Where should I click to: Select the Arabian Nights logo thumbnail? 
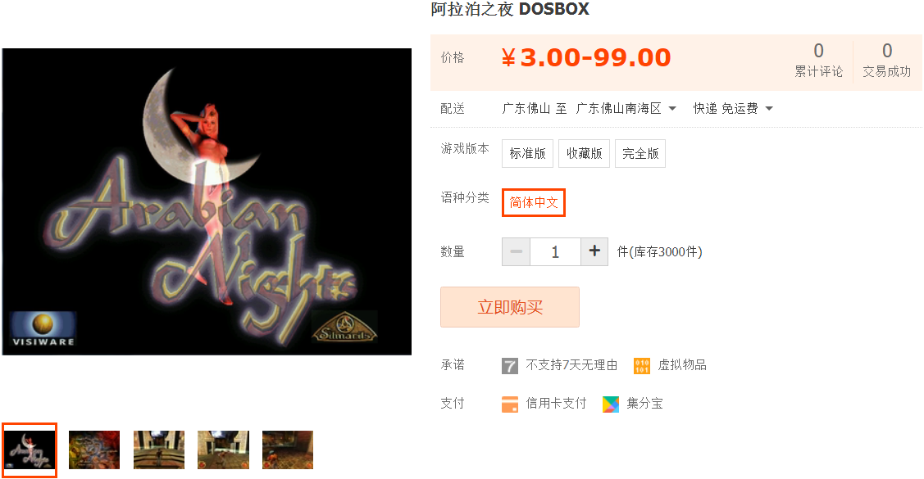coord(30,450)
